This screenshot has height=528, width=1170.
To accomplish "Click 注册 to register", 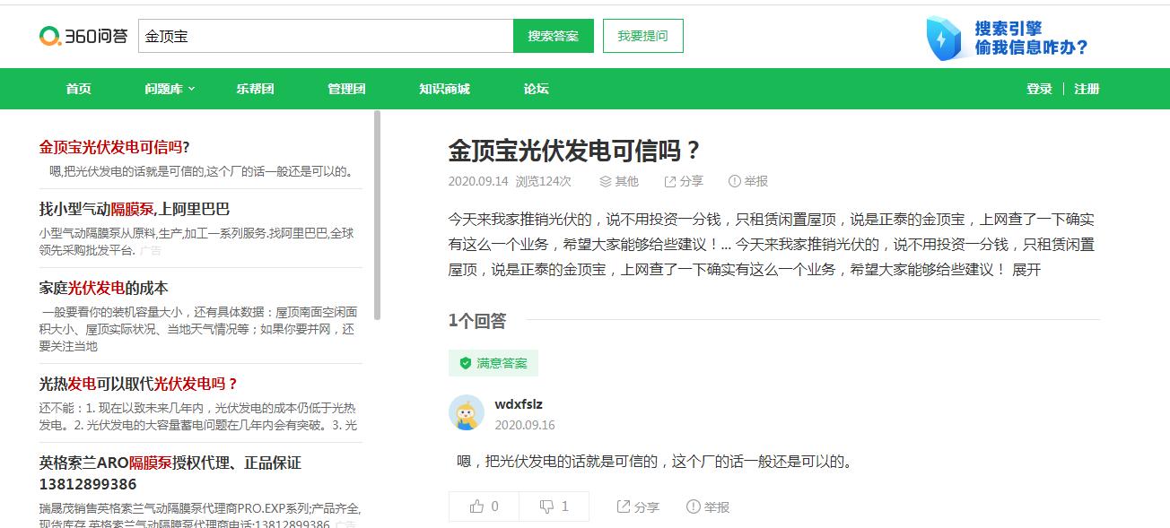I will click(x=1087, y=89).
